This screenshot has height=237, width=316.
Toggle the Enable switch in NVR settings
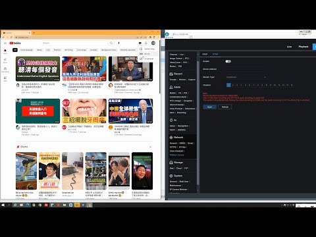pos(228,61)
